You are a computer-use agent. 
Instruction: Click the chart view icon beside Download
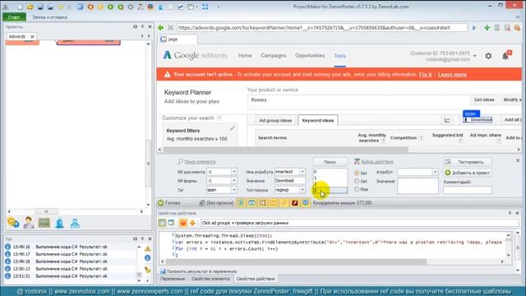(447, 120)
